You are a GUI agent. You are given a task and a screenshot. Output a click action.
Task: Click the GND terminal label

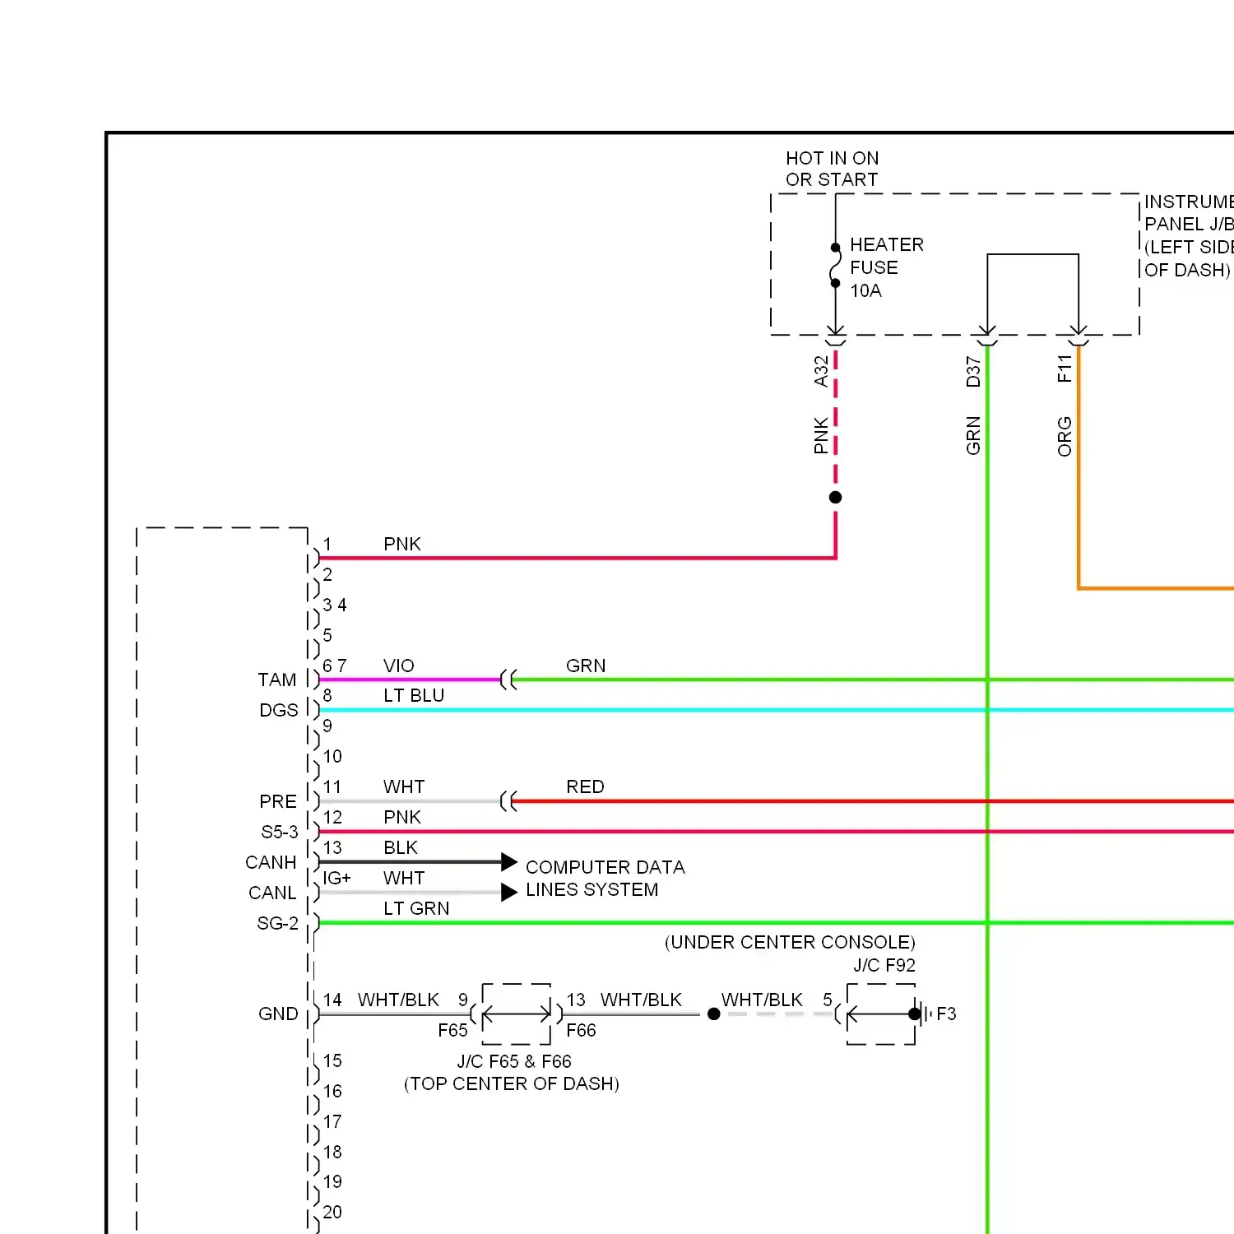pos(278,1014)
